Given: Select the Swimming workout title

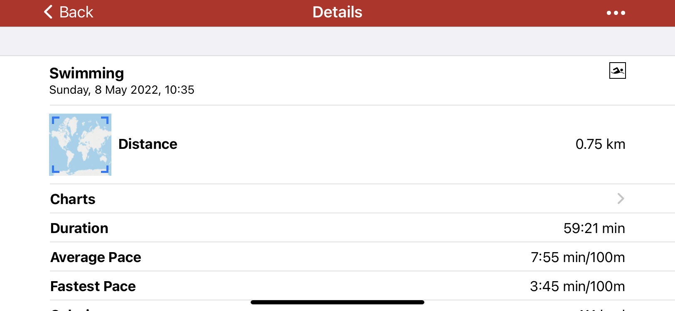Looking at the screenshot, I should click(x=86, y=73).
